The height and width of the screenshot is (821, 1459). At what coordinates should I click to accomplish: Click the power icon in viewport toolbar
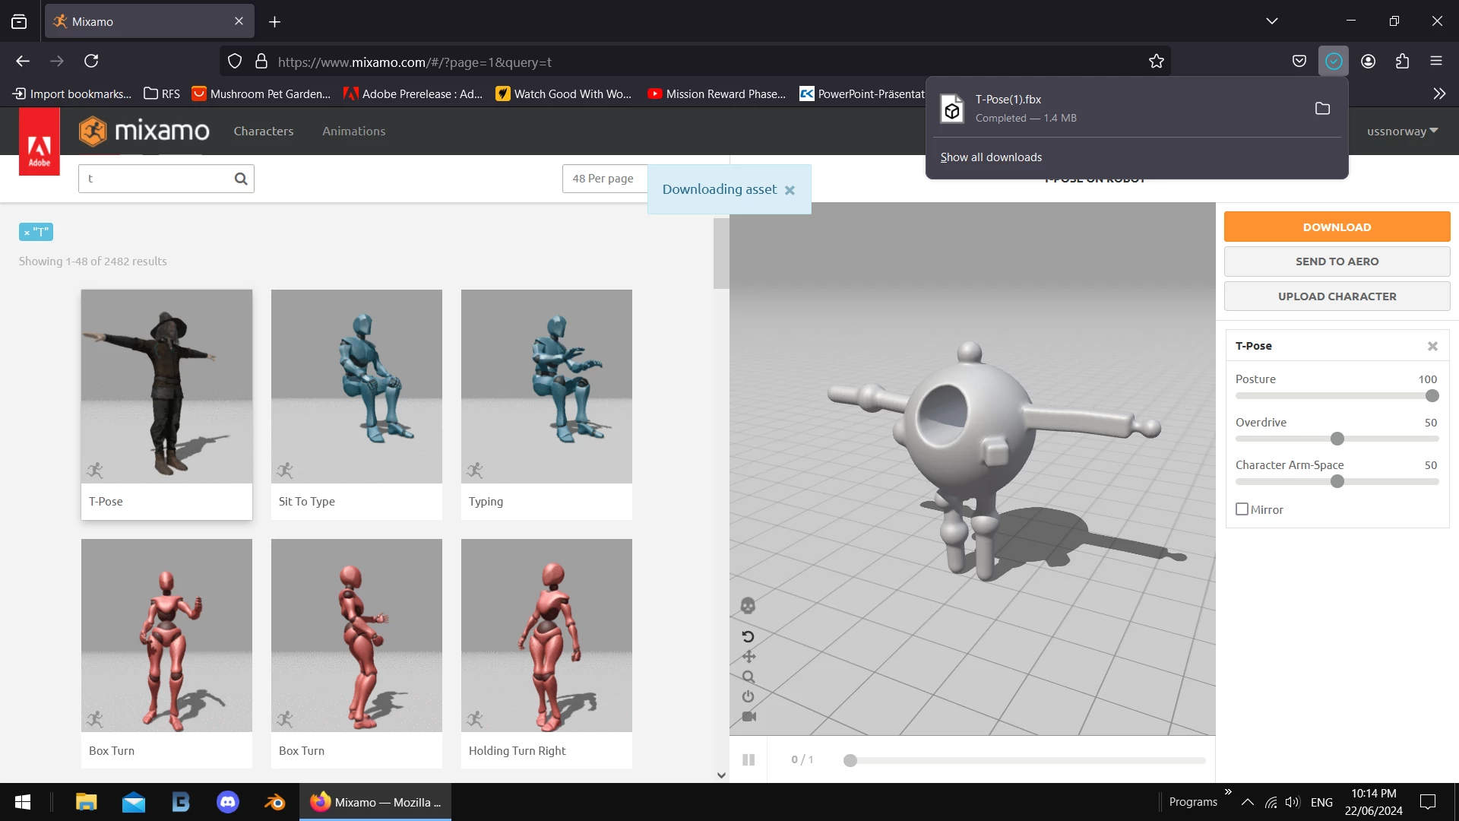[x=748, y=696]
